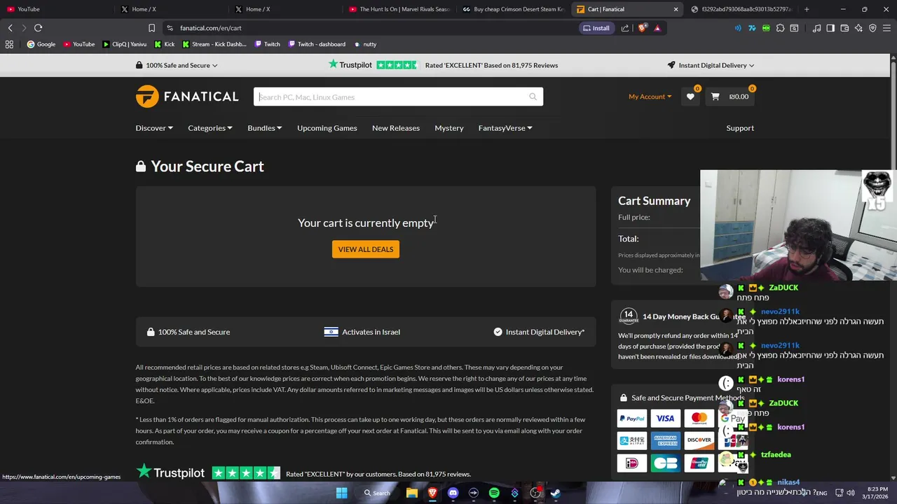Click the Fanatical logo
897x504 pixels.
[x=187, y=97]
